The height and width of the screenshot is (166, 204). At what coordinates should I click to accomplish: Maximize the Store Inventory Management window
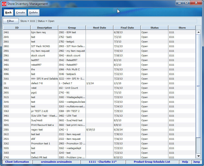click(x=186, y=3)
